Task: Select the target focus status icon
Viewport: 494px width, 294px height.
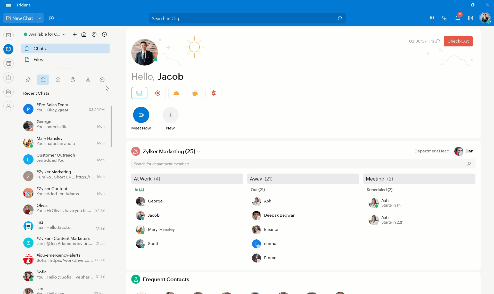Action: [x=158, y=93]
